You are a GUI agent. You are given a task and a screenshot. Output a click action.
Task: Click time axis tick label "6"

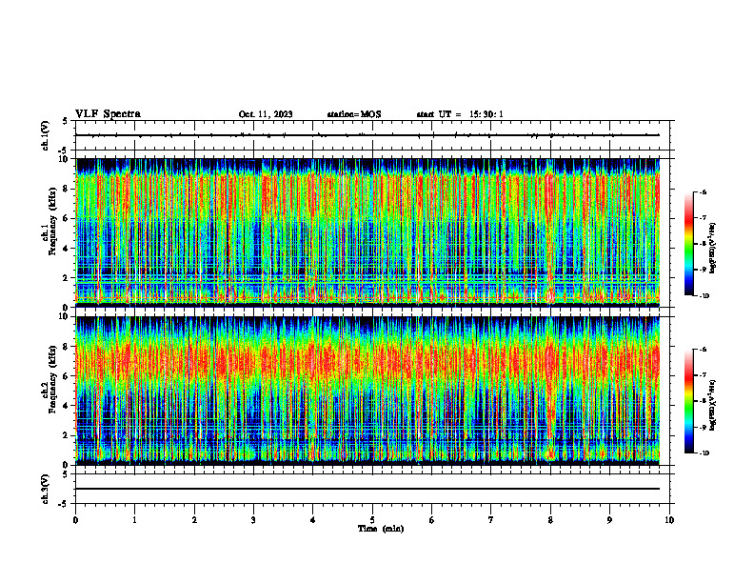tap(432, 520)
